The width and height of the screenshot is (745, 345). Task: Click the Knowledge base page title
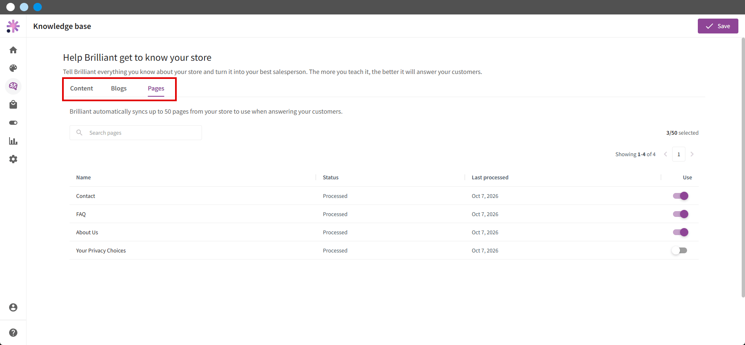coord(62,26)
